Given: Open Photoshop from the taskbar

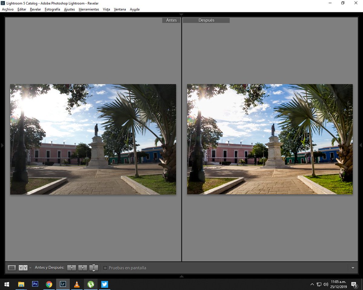Looking at the screenshot, I should pyautogui.click(x=35, y=284).
